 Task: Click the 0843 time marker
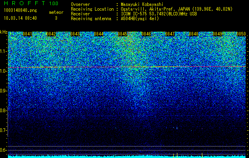point(75,34)
